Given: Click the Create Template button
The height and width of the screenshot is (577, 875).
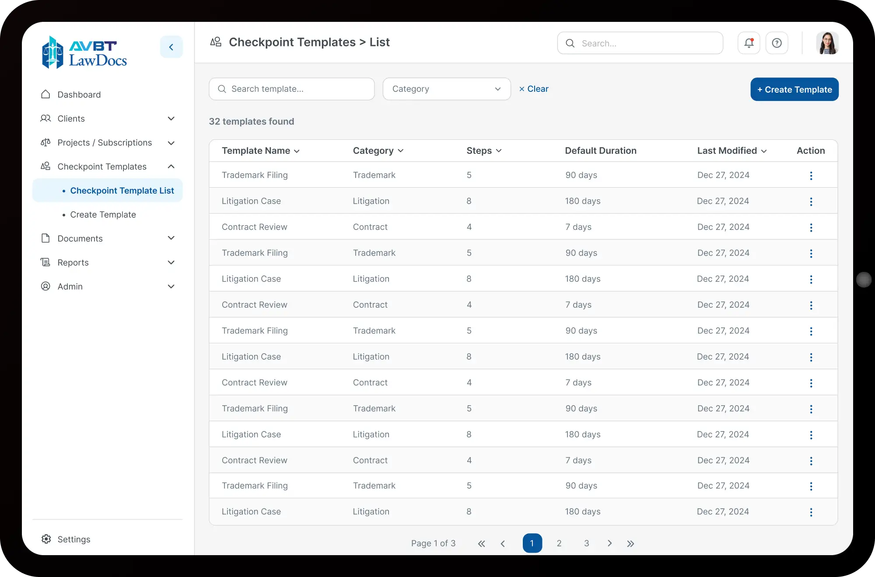Looking at the screenshot, I should 794,89.
